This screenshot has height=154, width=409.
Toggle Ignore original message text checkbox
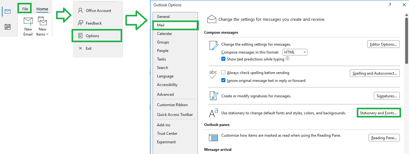tap(223, 80)
